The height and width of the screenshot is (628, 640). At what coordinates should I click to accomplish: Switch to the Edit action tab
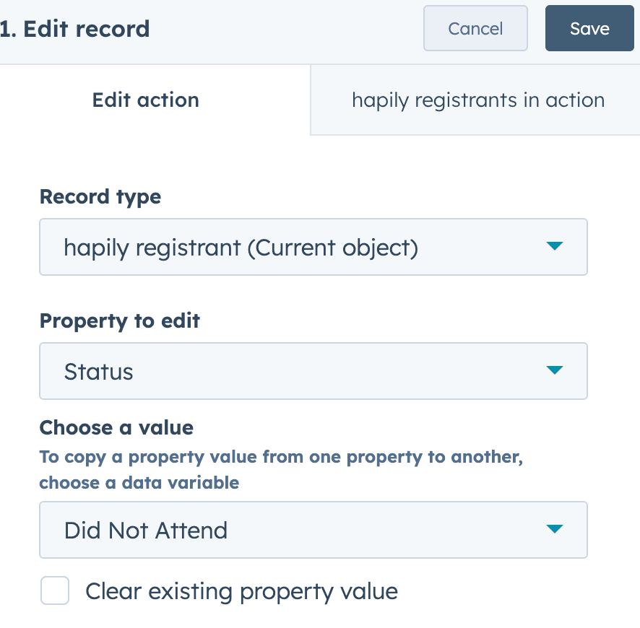click(x=146, y=100)
